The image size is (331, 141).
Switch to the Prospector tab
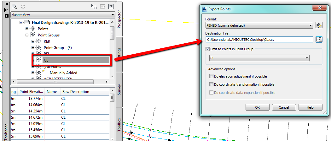(119, 19)
